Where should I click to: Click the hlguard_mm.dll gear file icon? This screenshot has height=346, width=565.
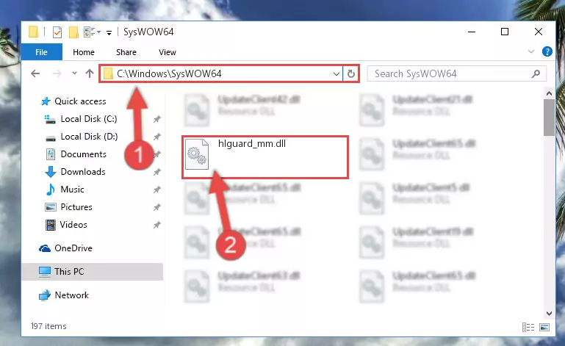(x=197, y=154)
